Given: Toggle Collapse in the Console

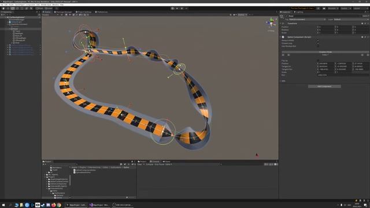Looking at the screenshot, I should click(149, 164).
